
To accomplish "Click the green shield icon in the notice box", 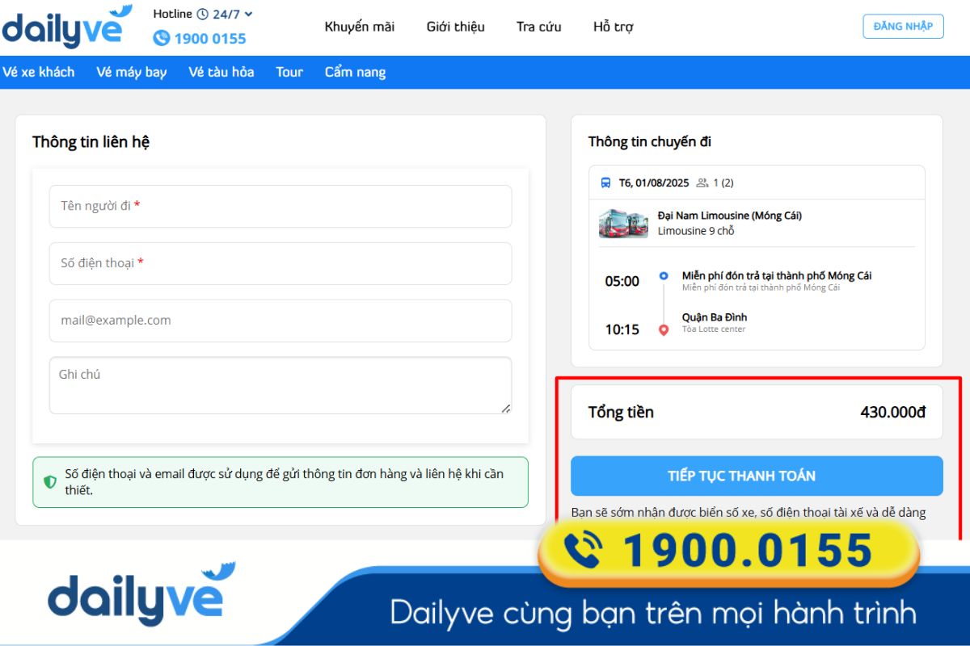I will 51,480.
